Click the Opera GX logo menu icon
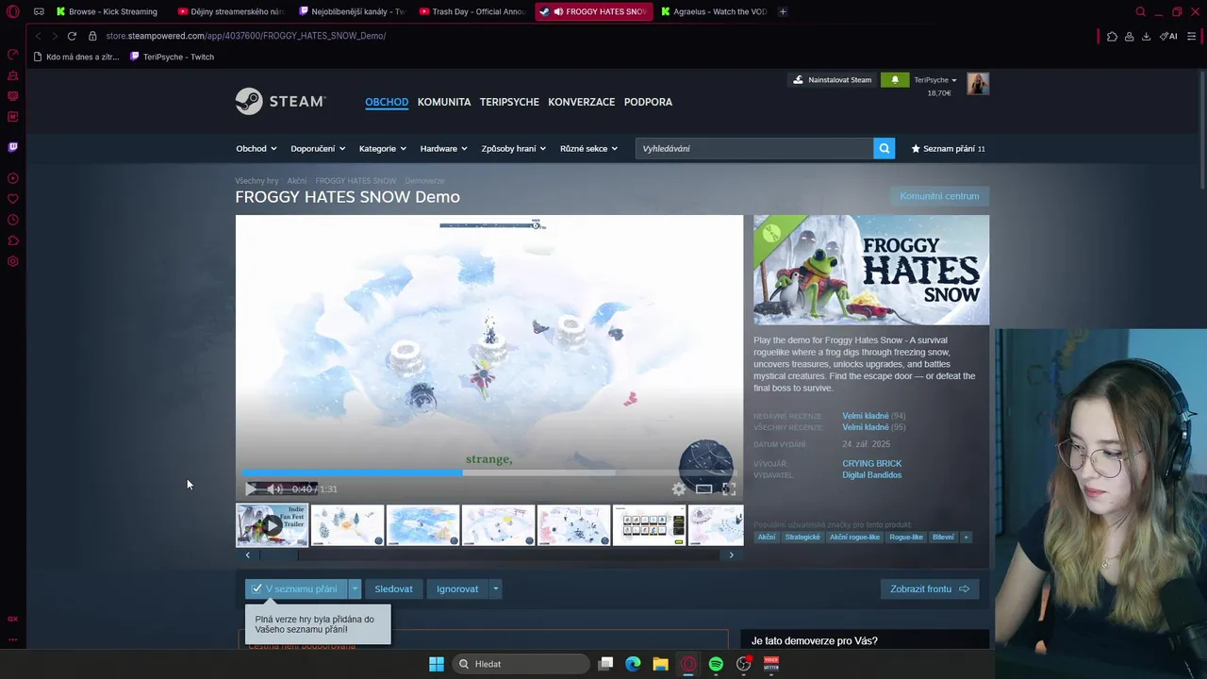Viewport: 1207px width, 679px height. [13, 11]
